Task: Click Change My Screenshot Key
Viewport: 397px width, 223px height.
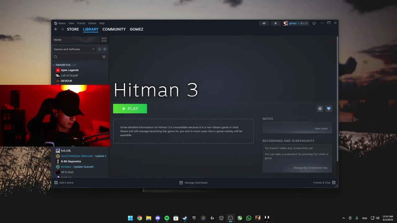Action: [310, 168]
